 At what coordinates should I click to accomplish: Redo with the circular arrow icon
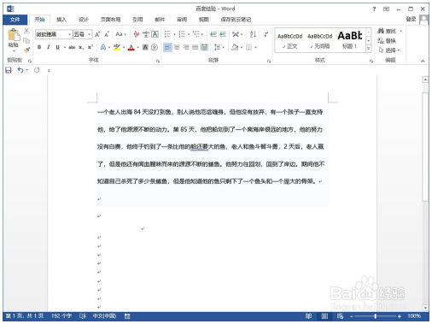pyautogui.click(x=37, y=70)
